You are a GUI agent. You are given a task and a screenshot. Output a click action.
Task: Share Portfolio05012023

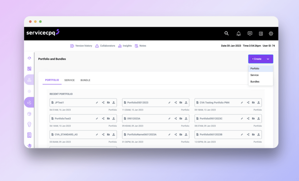[x=175, y=103]
